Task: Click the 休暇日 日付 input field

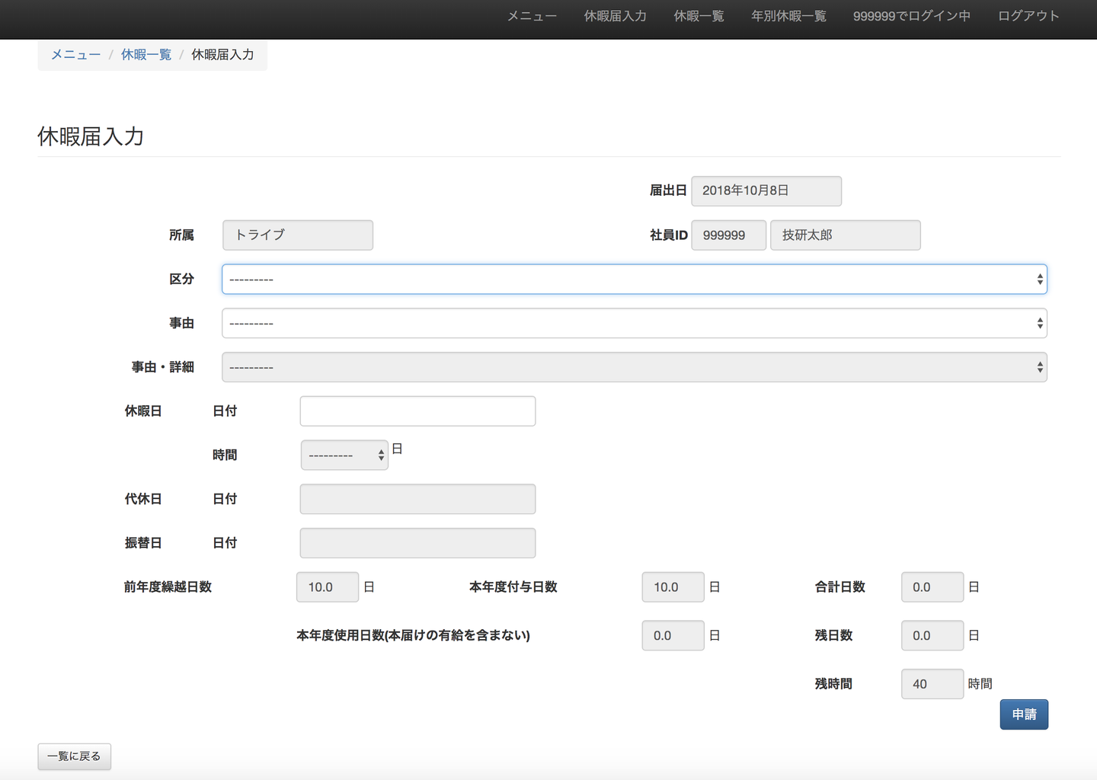Action: (417, 411)
